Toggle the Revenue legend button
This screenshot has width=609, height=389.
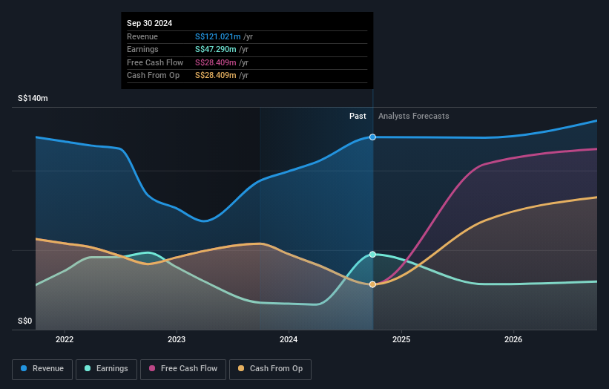tap(42, 369)
